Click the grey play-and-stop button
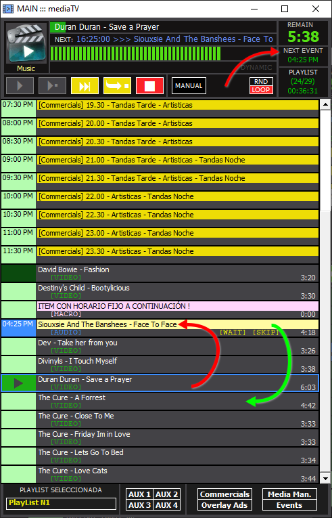 pos(52,86)
